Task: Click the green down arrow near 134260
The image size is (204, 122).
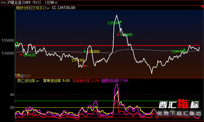Action: pyautogui.click(x=85, y=51)
